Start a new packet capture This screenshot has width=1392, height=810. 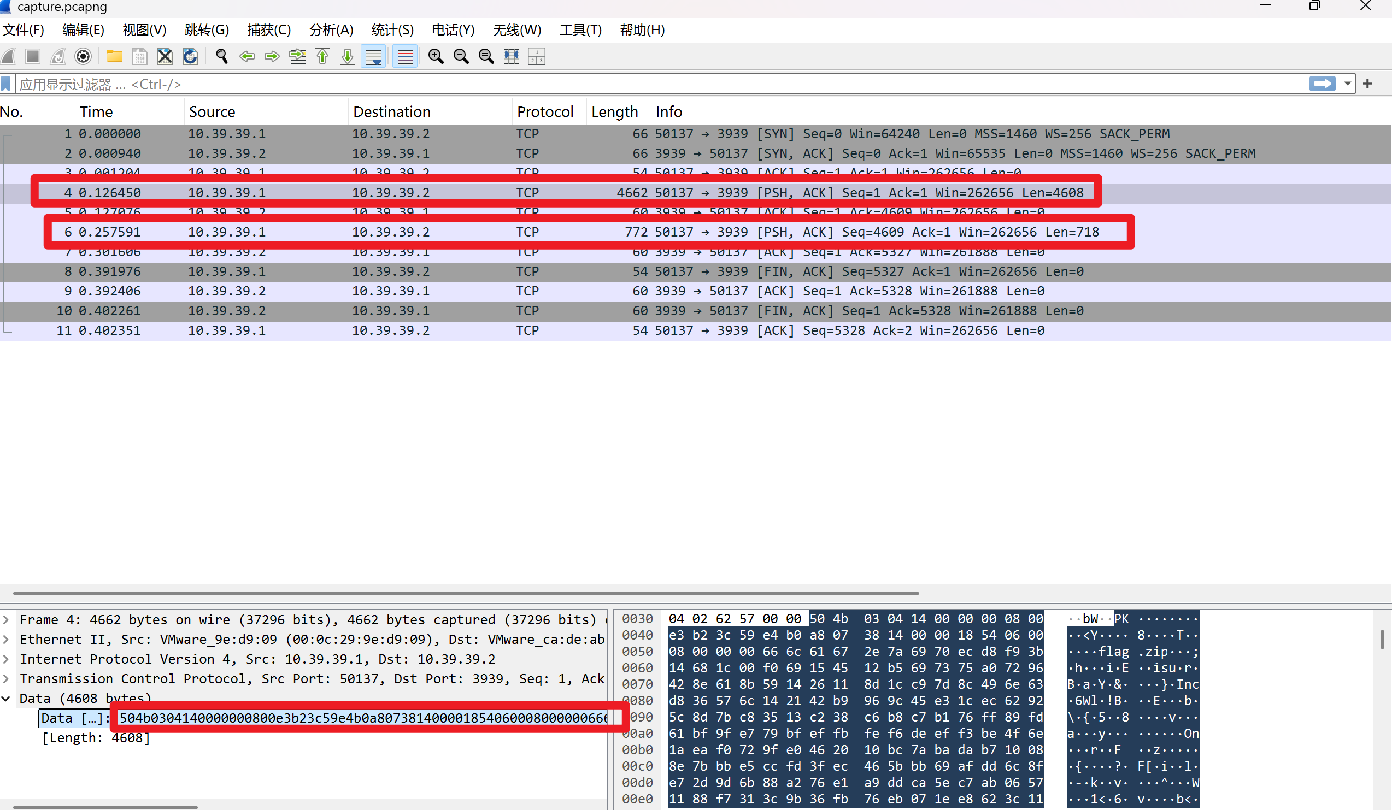coord(8,56)
